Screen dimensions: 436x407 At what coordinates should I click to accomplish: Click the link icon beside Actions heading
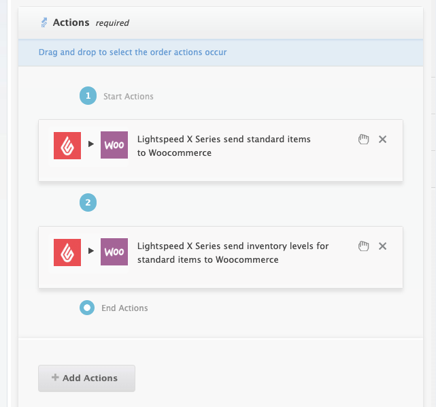[45, 22]
